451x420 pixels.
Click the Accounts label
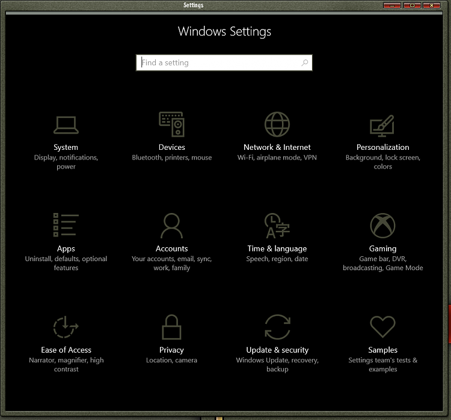172,249
